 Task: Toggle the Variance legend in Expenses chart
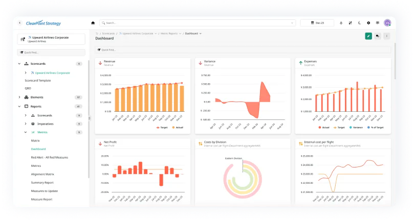pyautogui.click(x=356, y=128)
